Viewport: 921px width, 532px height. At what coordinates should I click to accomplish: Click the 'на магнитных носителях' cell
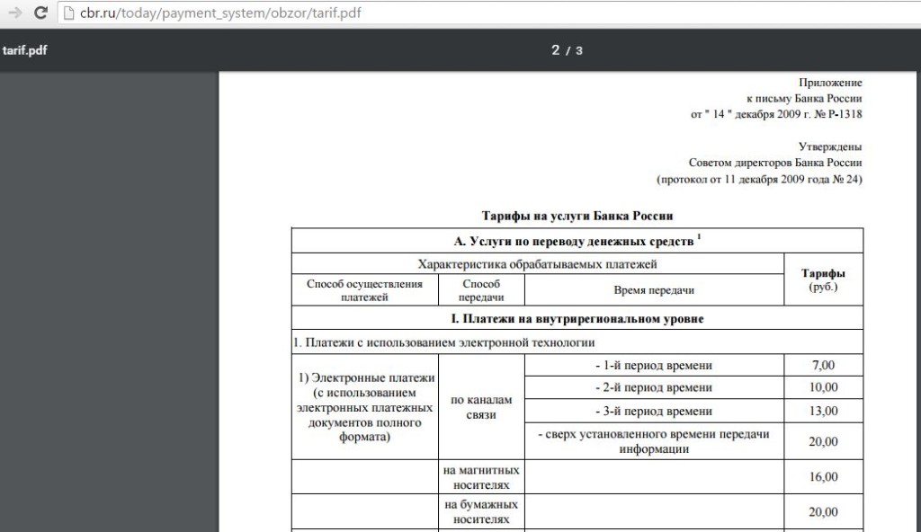[481, 477]
